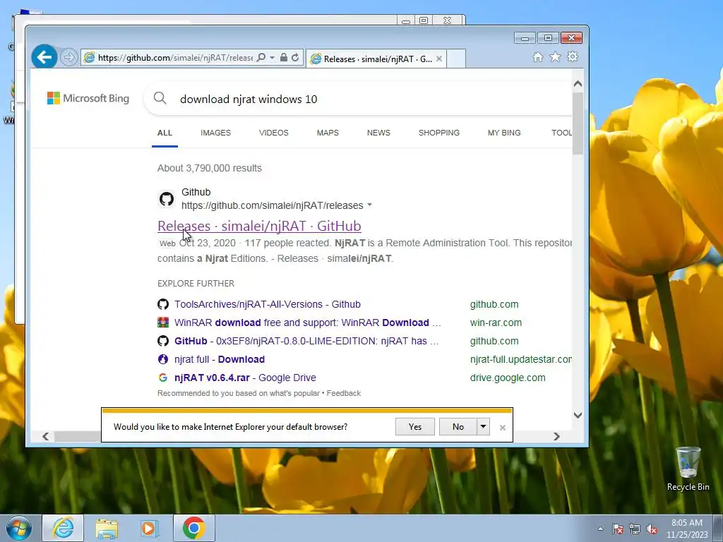
Task: Switch to the NEWS tab
Action: 378,133
